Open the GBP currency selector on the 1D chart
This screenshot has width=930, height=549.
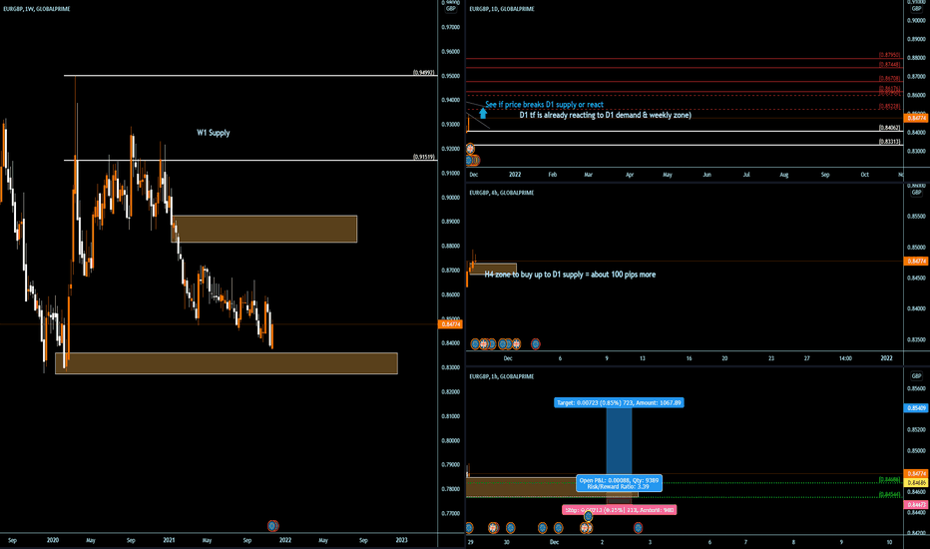[916, 9]
